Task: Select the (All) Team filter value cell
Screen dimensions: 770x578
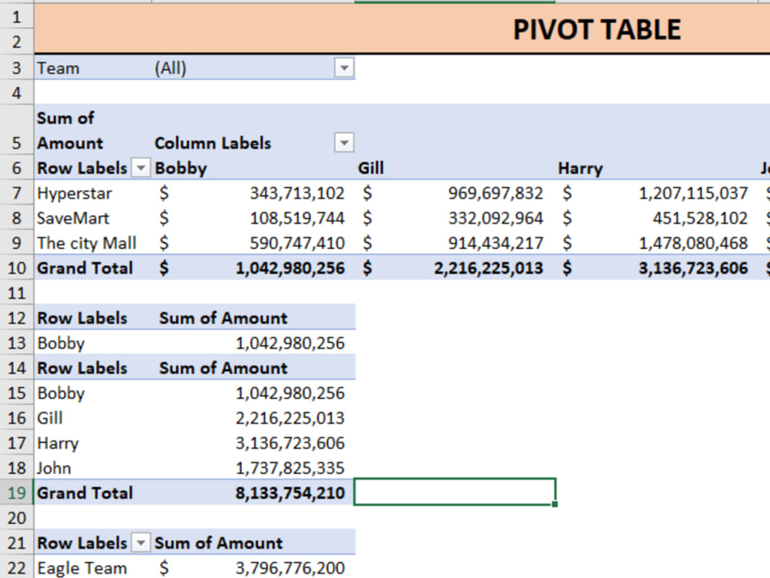Action: coord(243,68)
